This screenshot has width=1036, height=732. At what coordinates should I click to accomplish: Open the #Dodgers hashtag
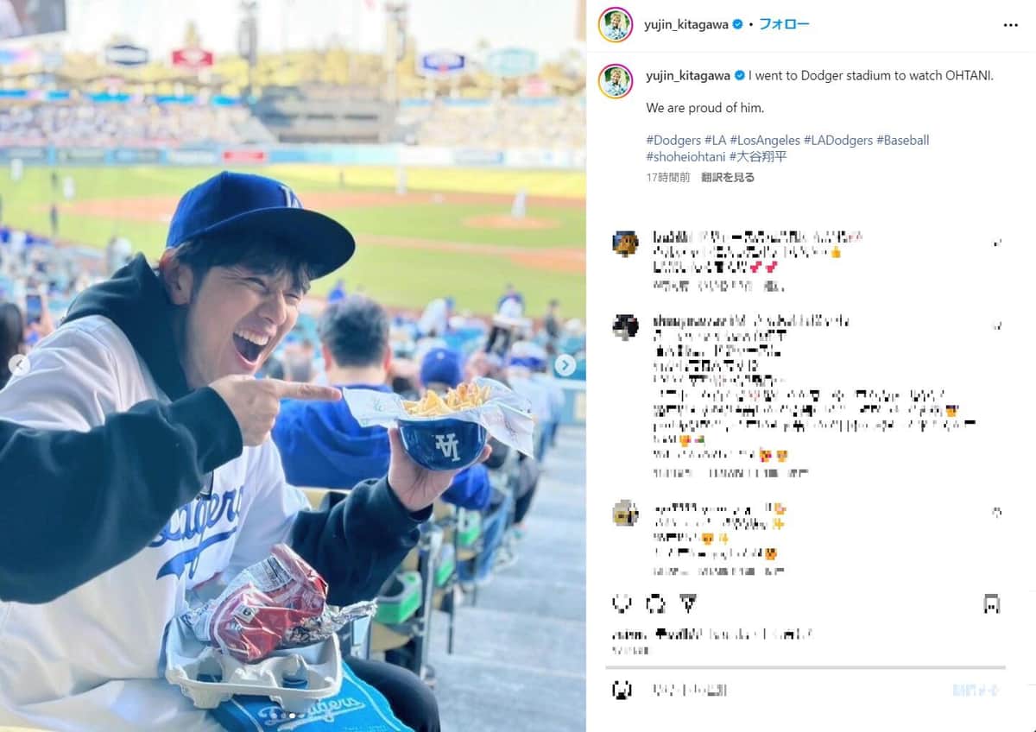coord(673,140)
